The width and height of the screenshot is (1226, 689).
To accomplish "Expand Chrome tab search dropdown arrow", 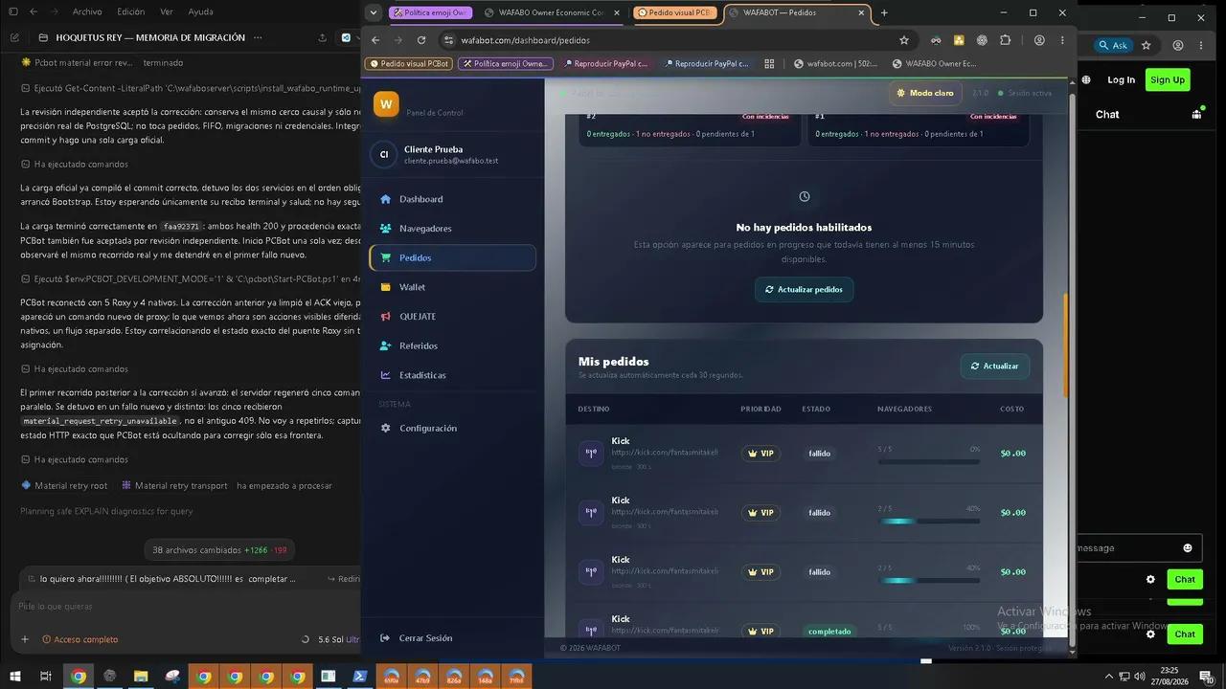I will pos(373,13).
